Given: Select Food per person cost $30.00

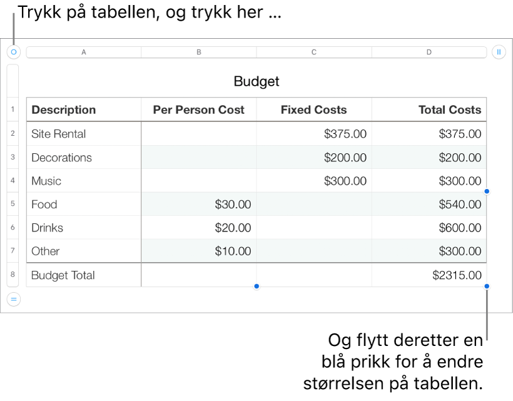Looking at the screenshot, I should 199,205.
